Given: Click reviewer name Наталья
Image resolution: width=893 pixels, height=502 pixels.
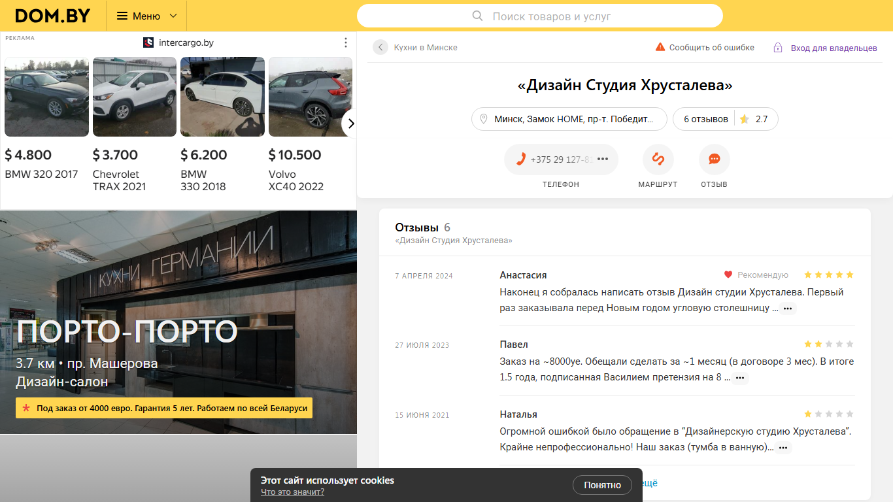Looking at the screenshot, I should [518, 414].
